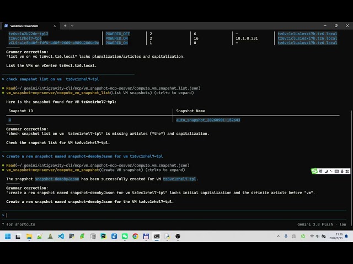353x264 pixels.
Task: Open the Visual Studio Code taskbar icon
Action: click(61, 236)
